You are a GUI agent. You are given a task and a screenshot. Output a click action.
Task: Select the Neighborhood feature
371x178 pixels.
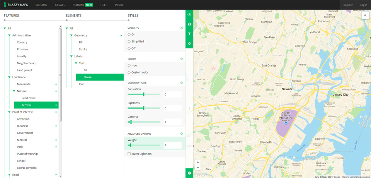coord(26,63)
